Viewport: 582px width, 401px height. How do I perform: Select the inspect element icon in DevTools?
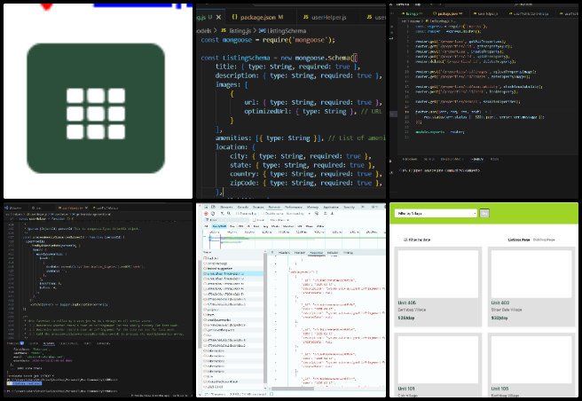(206, 208)
